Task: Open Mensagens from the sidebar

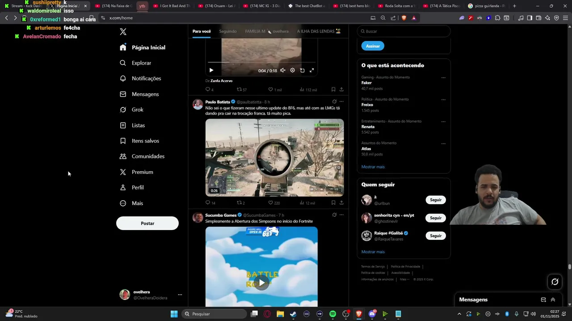Action: pos(139,94)
